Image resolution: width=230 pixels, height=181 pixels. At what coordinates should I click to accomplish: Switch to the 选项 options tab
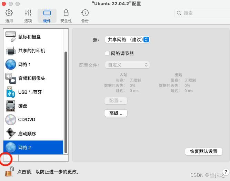[28, 16]
